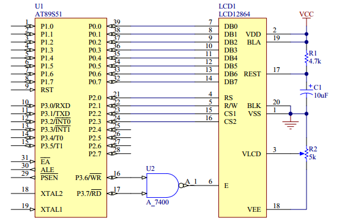Click the junction dot at REST wire
The height and width of the screenshot is (224, 342).
pyautogui.click(x=307, y=74)
